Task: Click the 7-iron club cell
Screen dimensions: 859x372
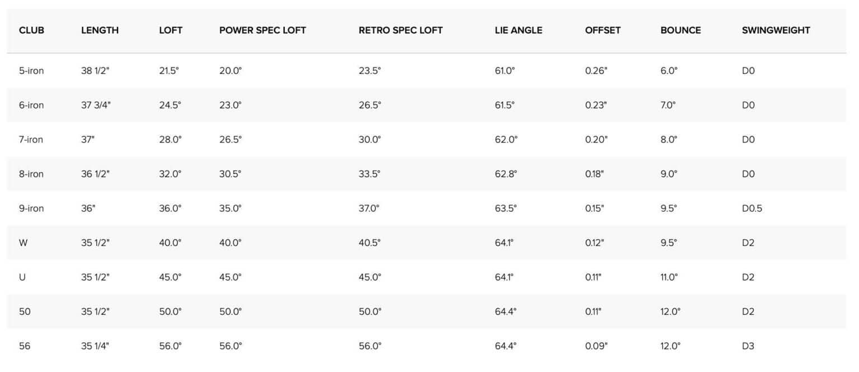Action: coord(31,140)
